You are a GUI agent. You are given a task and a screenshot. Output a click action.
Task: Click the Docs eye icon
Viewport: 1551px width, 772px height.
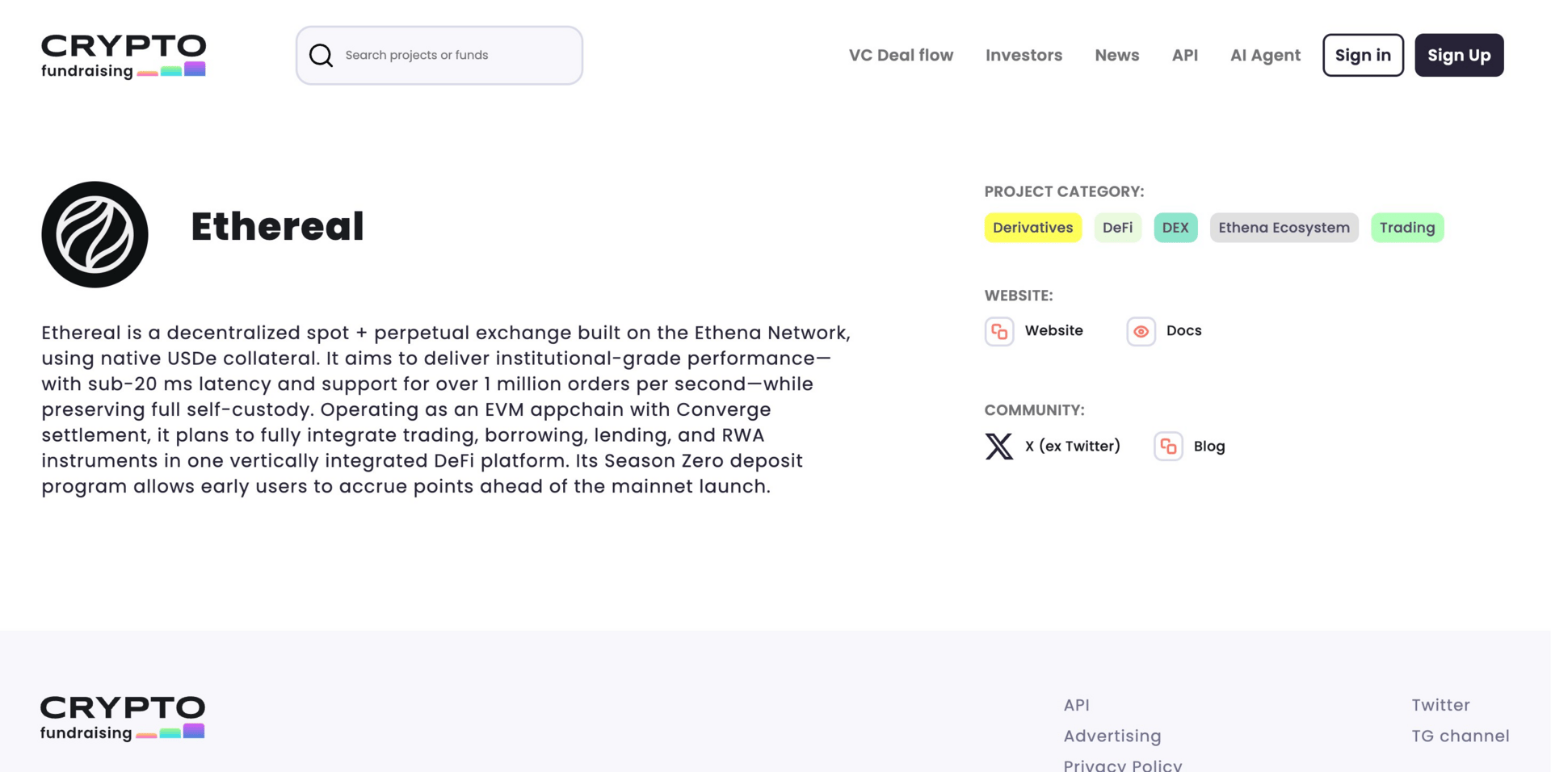[x=1141, y=331]
